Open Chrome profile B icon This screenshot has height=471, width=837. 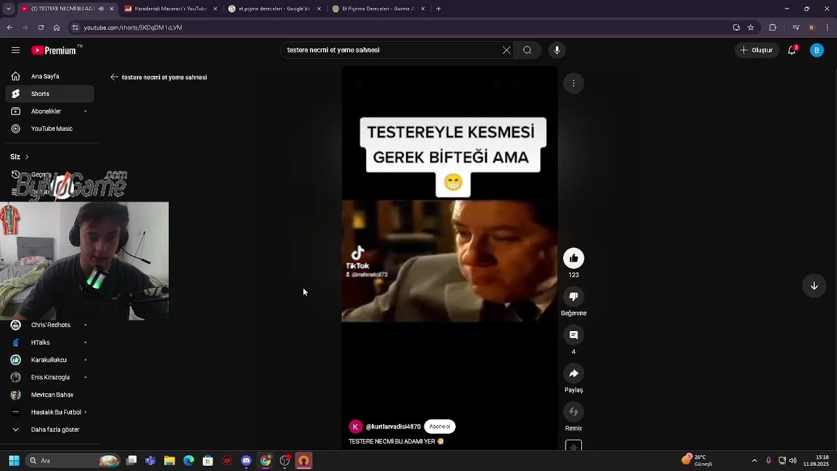coord(811,27)
